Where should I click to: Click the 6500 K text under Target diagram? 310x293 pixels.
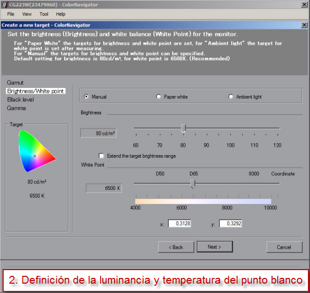point(37,196)
